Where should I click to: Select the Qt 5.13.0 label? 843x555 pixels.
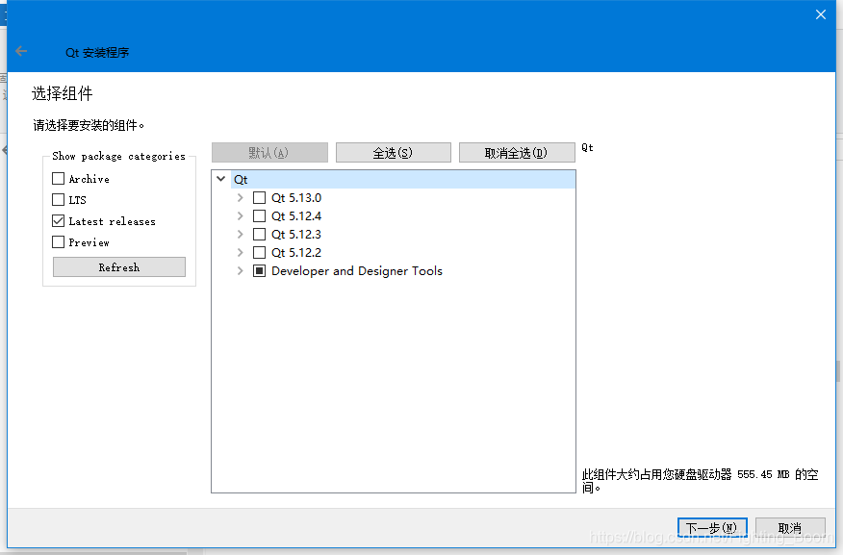tap(296, 198)
